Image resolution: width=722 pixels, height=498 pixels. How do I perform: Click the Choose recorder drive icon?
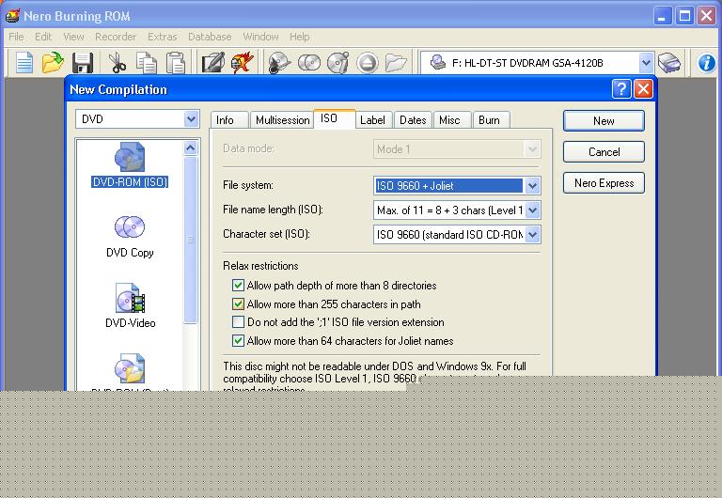[669, 63]
